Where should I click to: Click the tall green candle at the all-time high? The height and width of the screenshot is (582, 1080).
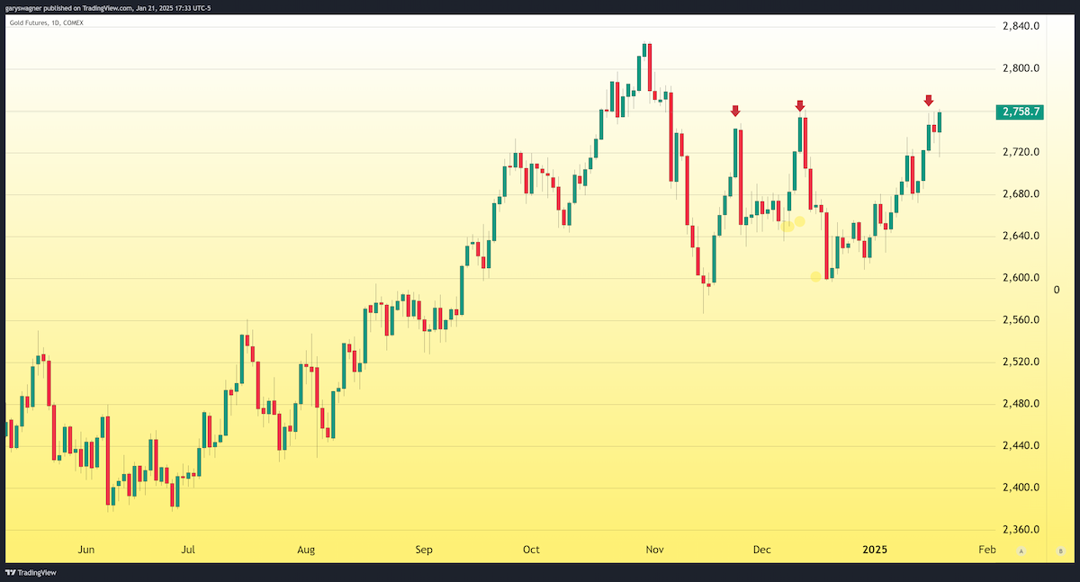641,73
